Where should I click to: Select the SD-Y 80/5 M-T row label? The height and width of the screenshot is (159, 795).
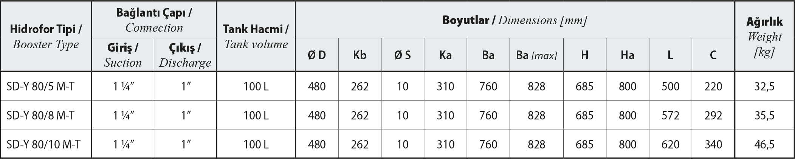pos(40,87)
